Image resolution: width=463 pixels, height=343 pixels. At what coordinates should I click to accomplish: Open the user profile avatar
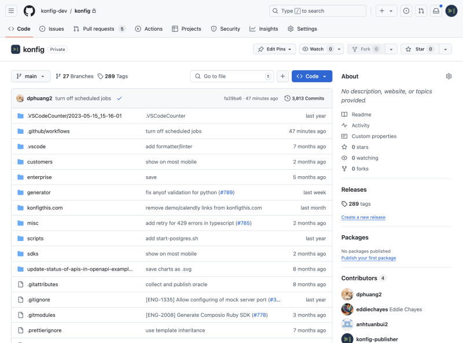(x=451, y=10)
